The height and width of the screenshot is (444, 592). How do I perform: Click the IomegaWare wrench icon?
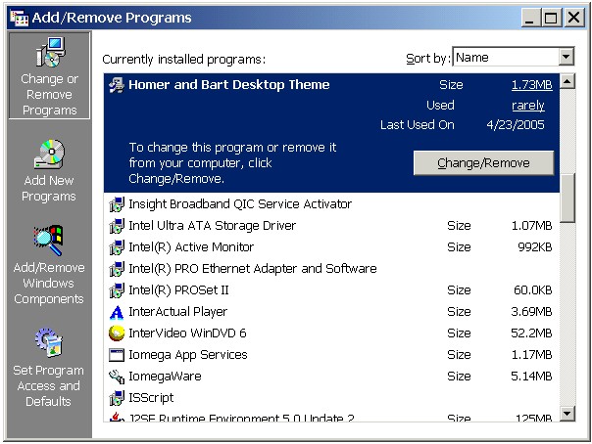[117, 377]
